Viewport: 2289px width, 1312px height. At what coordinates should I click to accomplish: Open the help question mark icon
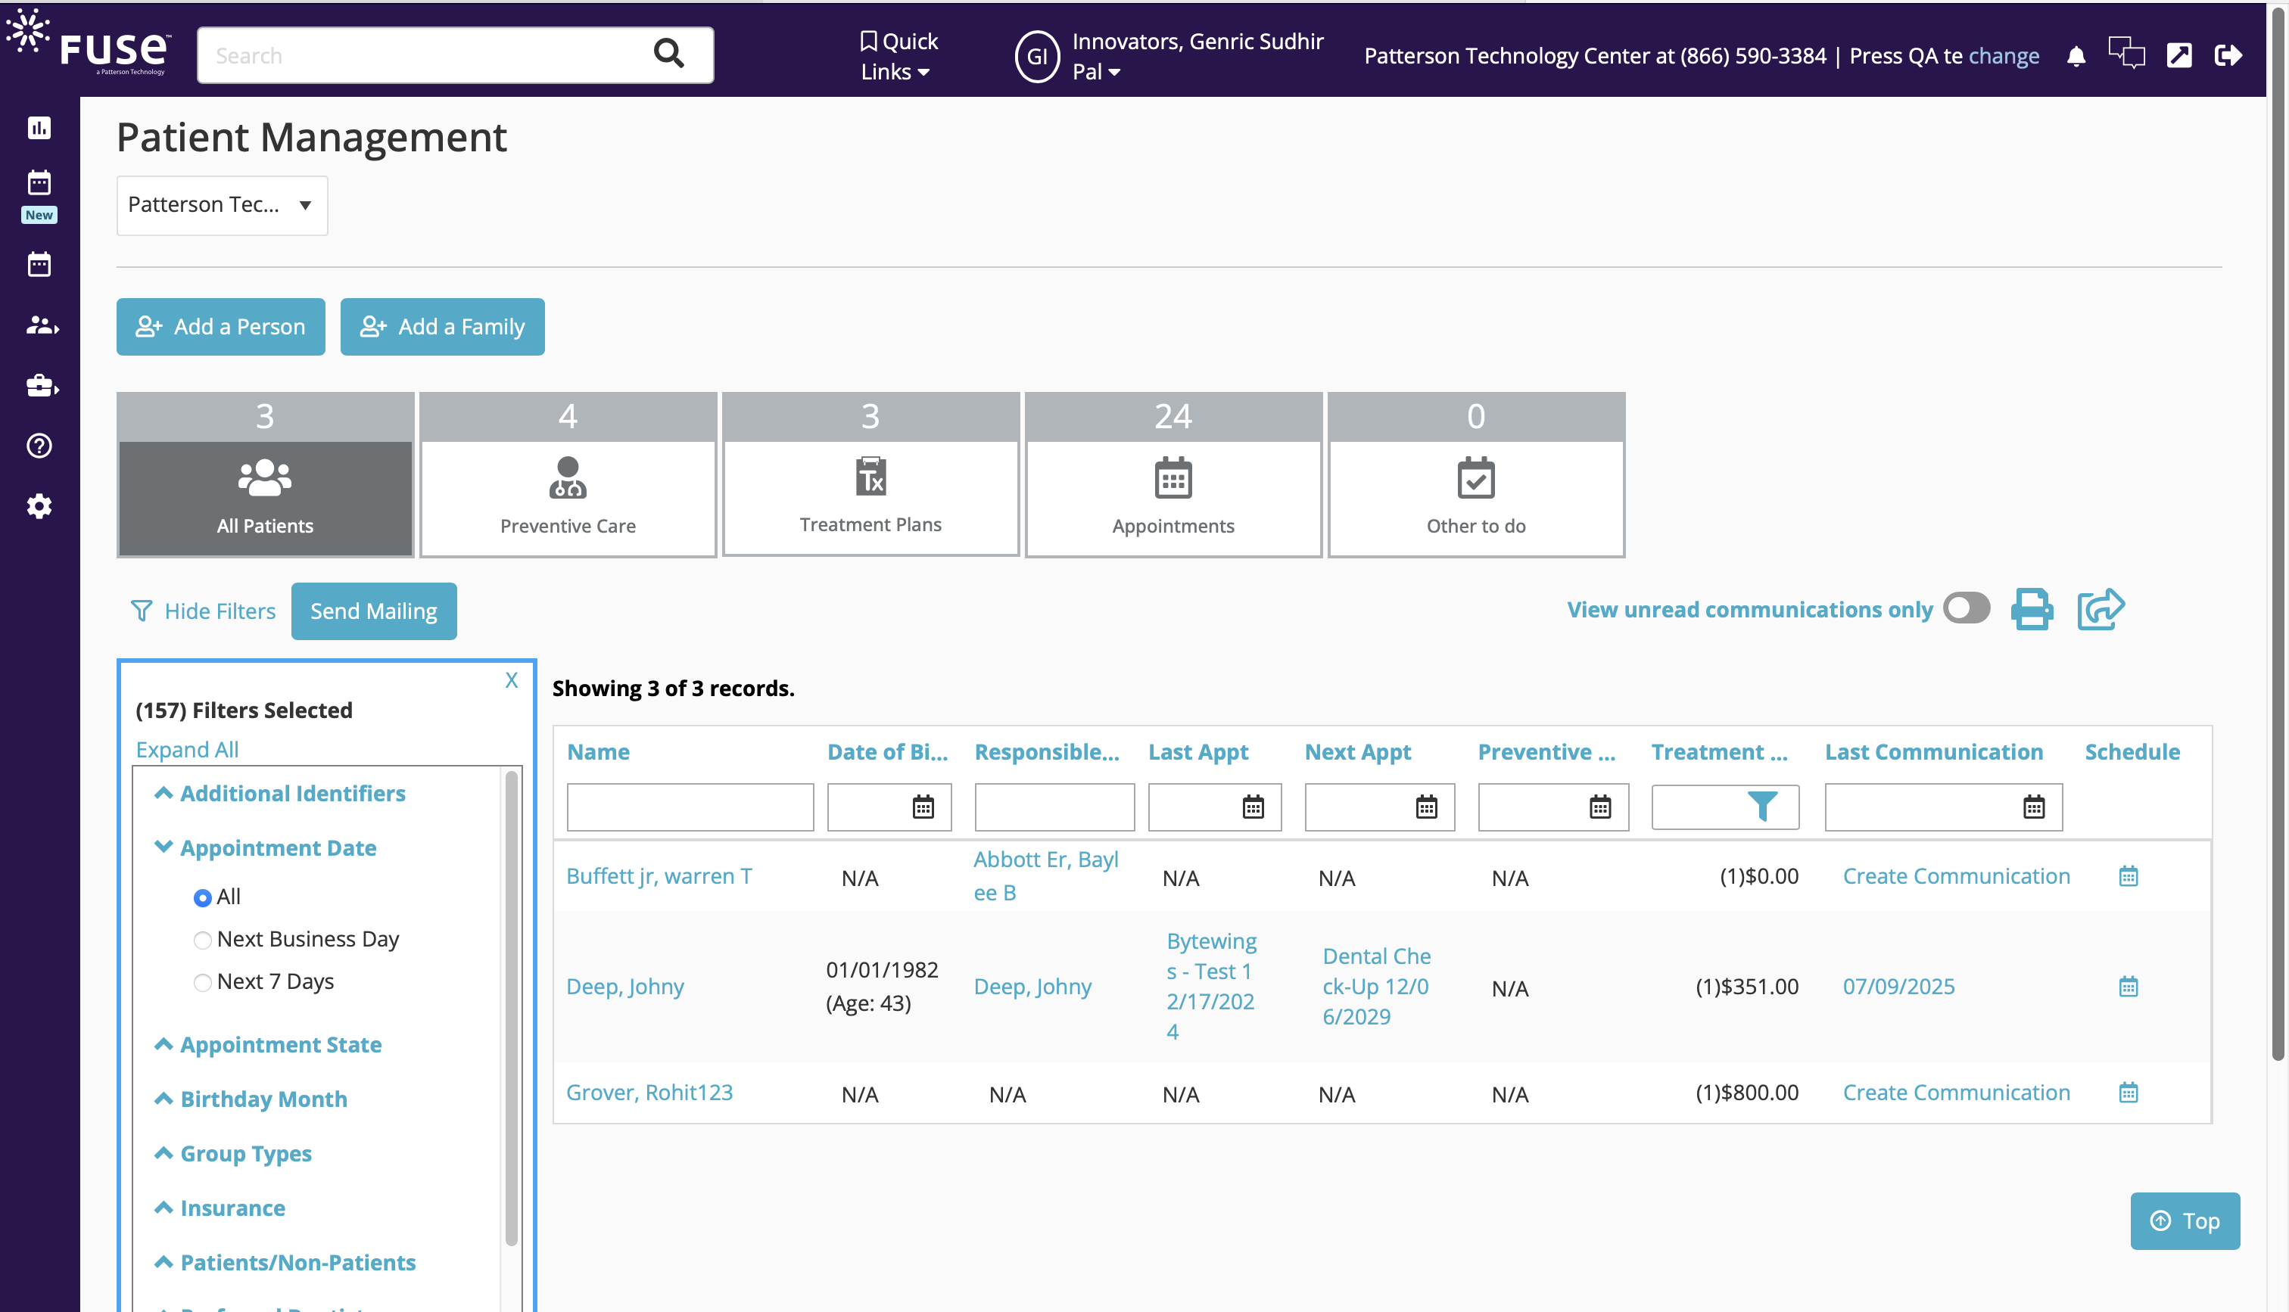click(39, 446)
